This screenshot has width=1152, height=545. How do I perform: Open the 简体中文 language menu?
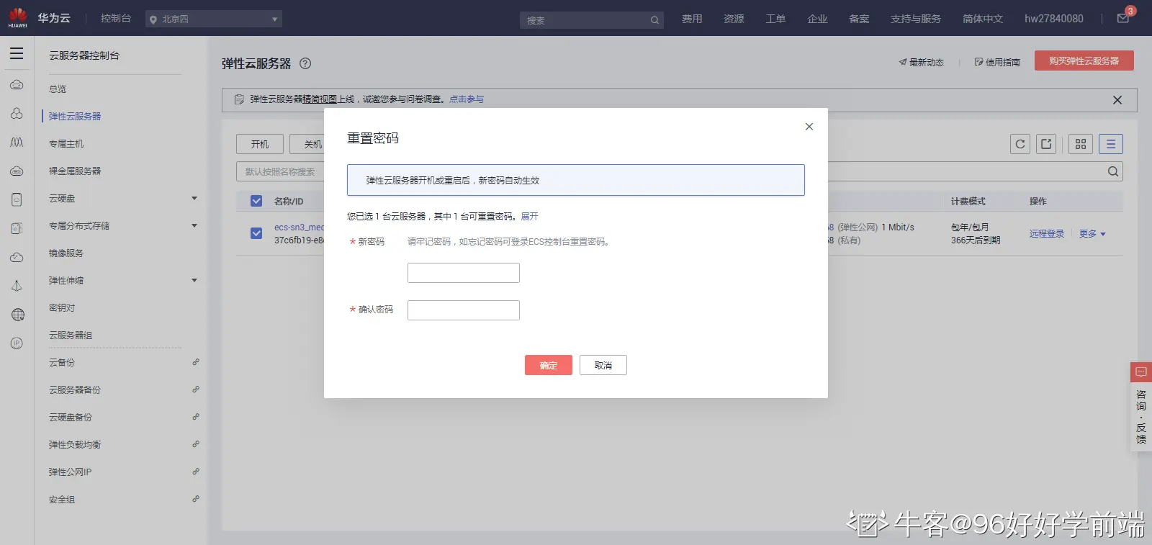pos(983,19)
